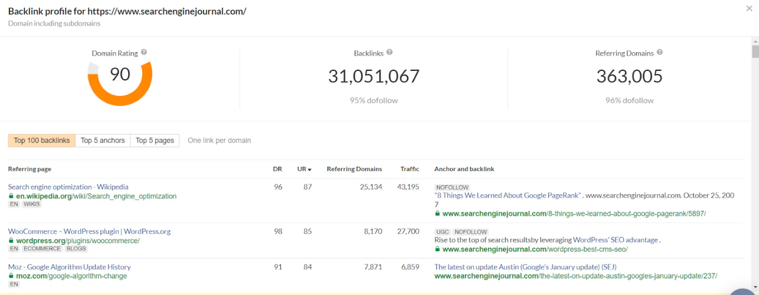Switch to the Top 5 anchors tab

click(103, 140)
